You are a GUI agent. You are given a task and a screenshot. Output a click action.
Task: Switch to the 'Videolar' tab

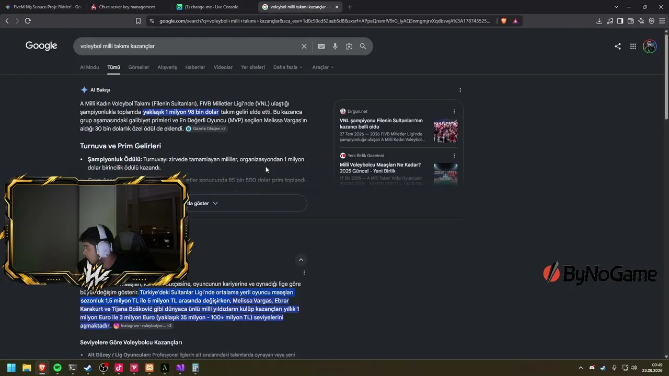coord(223,67)
